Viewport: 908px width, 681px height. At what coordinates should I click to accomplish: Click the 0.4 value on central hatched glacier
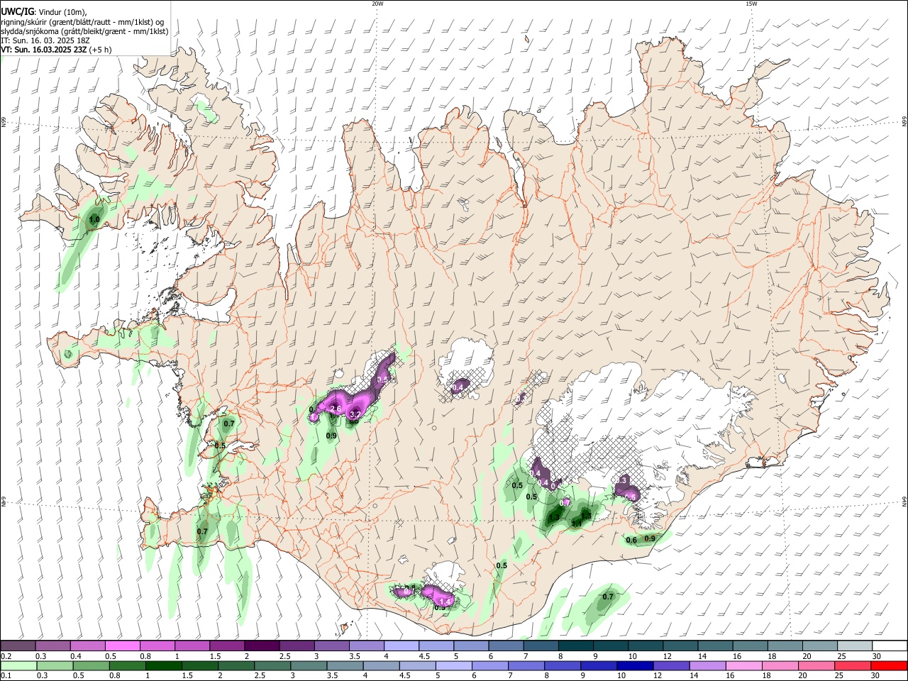tap(458, 387)
